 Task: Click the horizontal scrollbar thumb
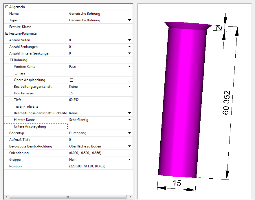(x=68, y=197)
